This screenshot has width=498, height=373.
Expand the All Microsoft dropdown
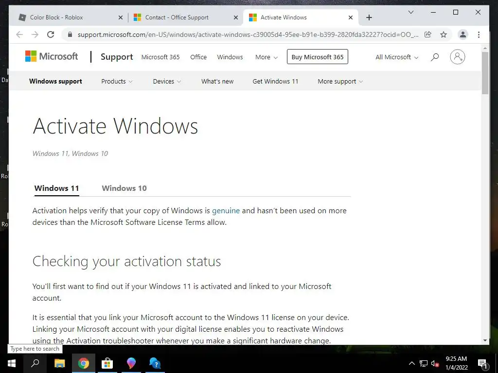tap(397, 57)
